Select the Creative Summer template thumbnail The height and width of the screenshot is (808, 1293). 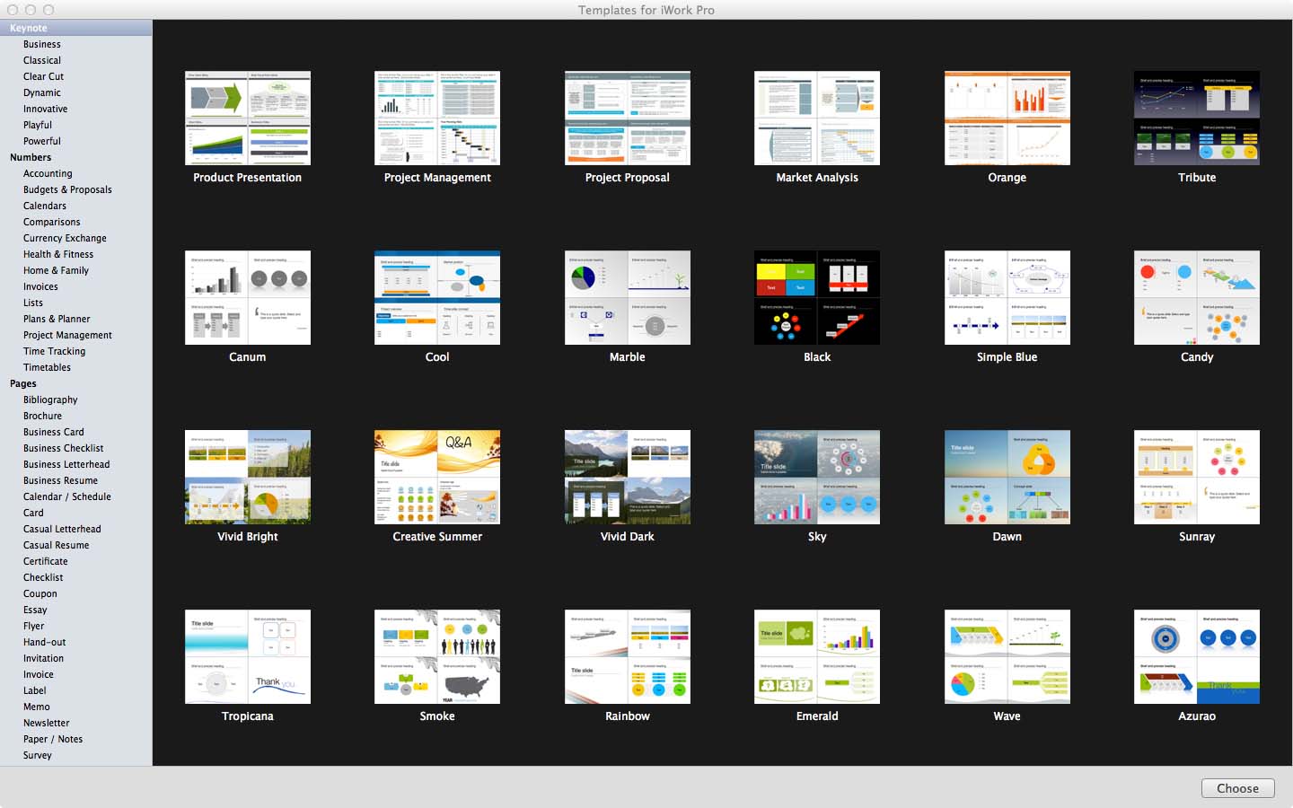437,477
